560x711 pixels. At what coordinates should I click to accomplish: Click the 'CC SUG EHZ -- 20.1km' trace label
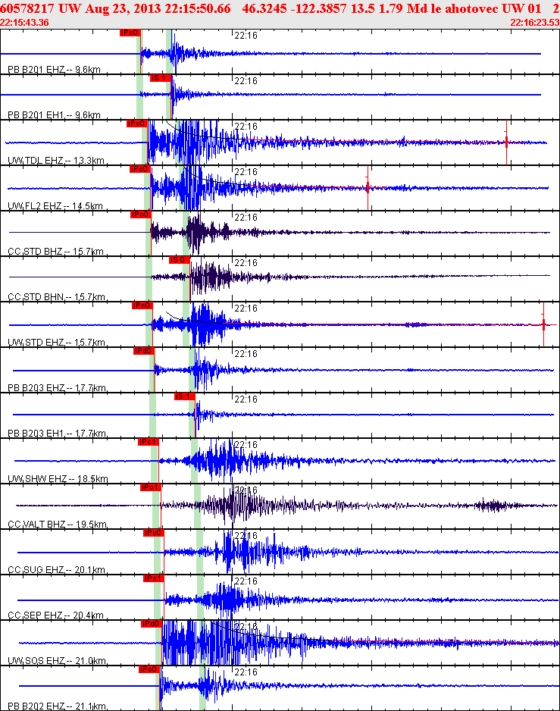(x=56, y=569)
